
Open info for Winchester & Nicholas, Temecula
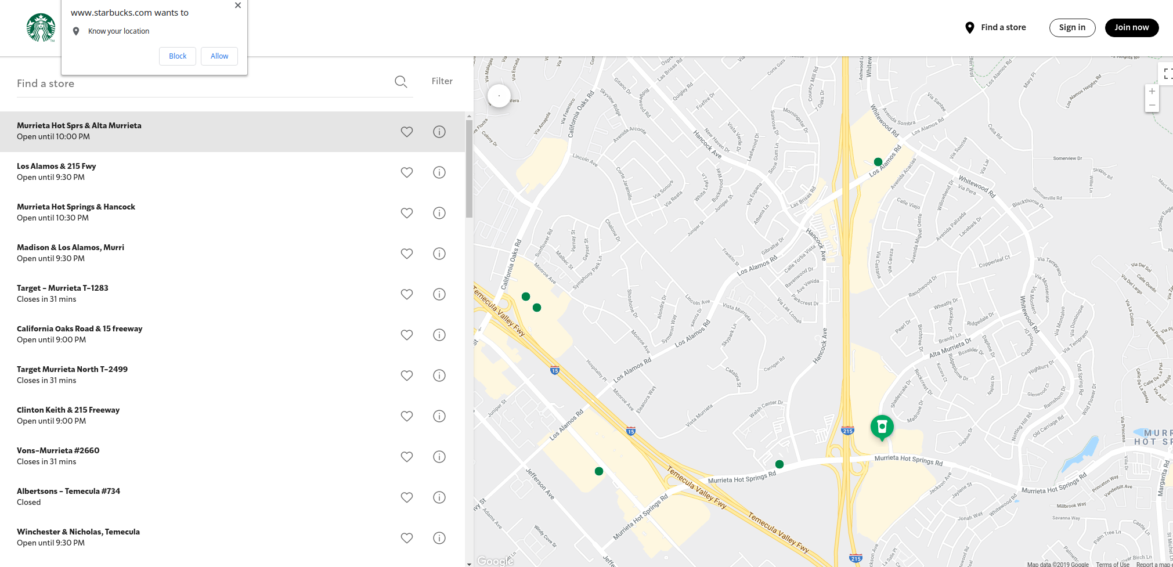(x=439, y=538)
